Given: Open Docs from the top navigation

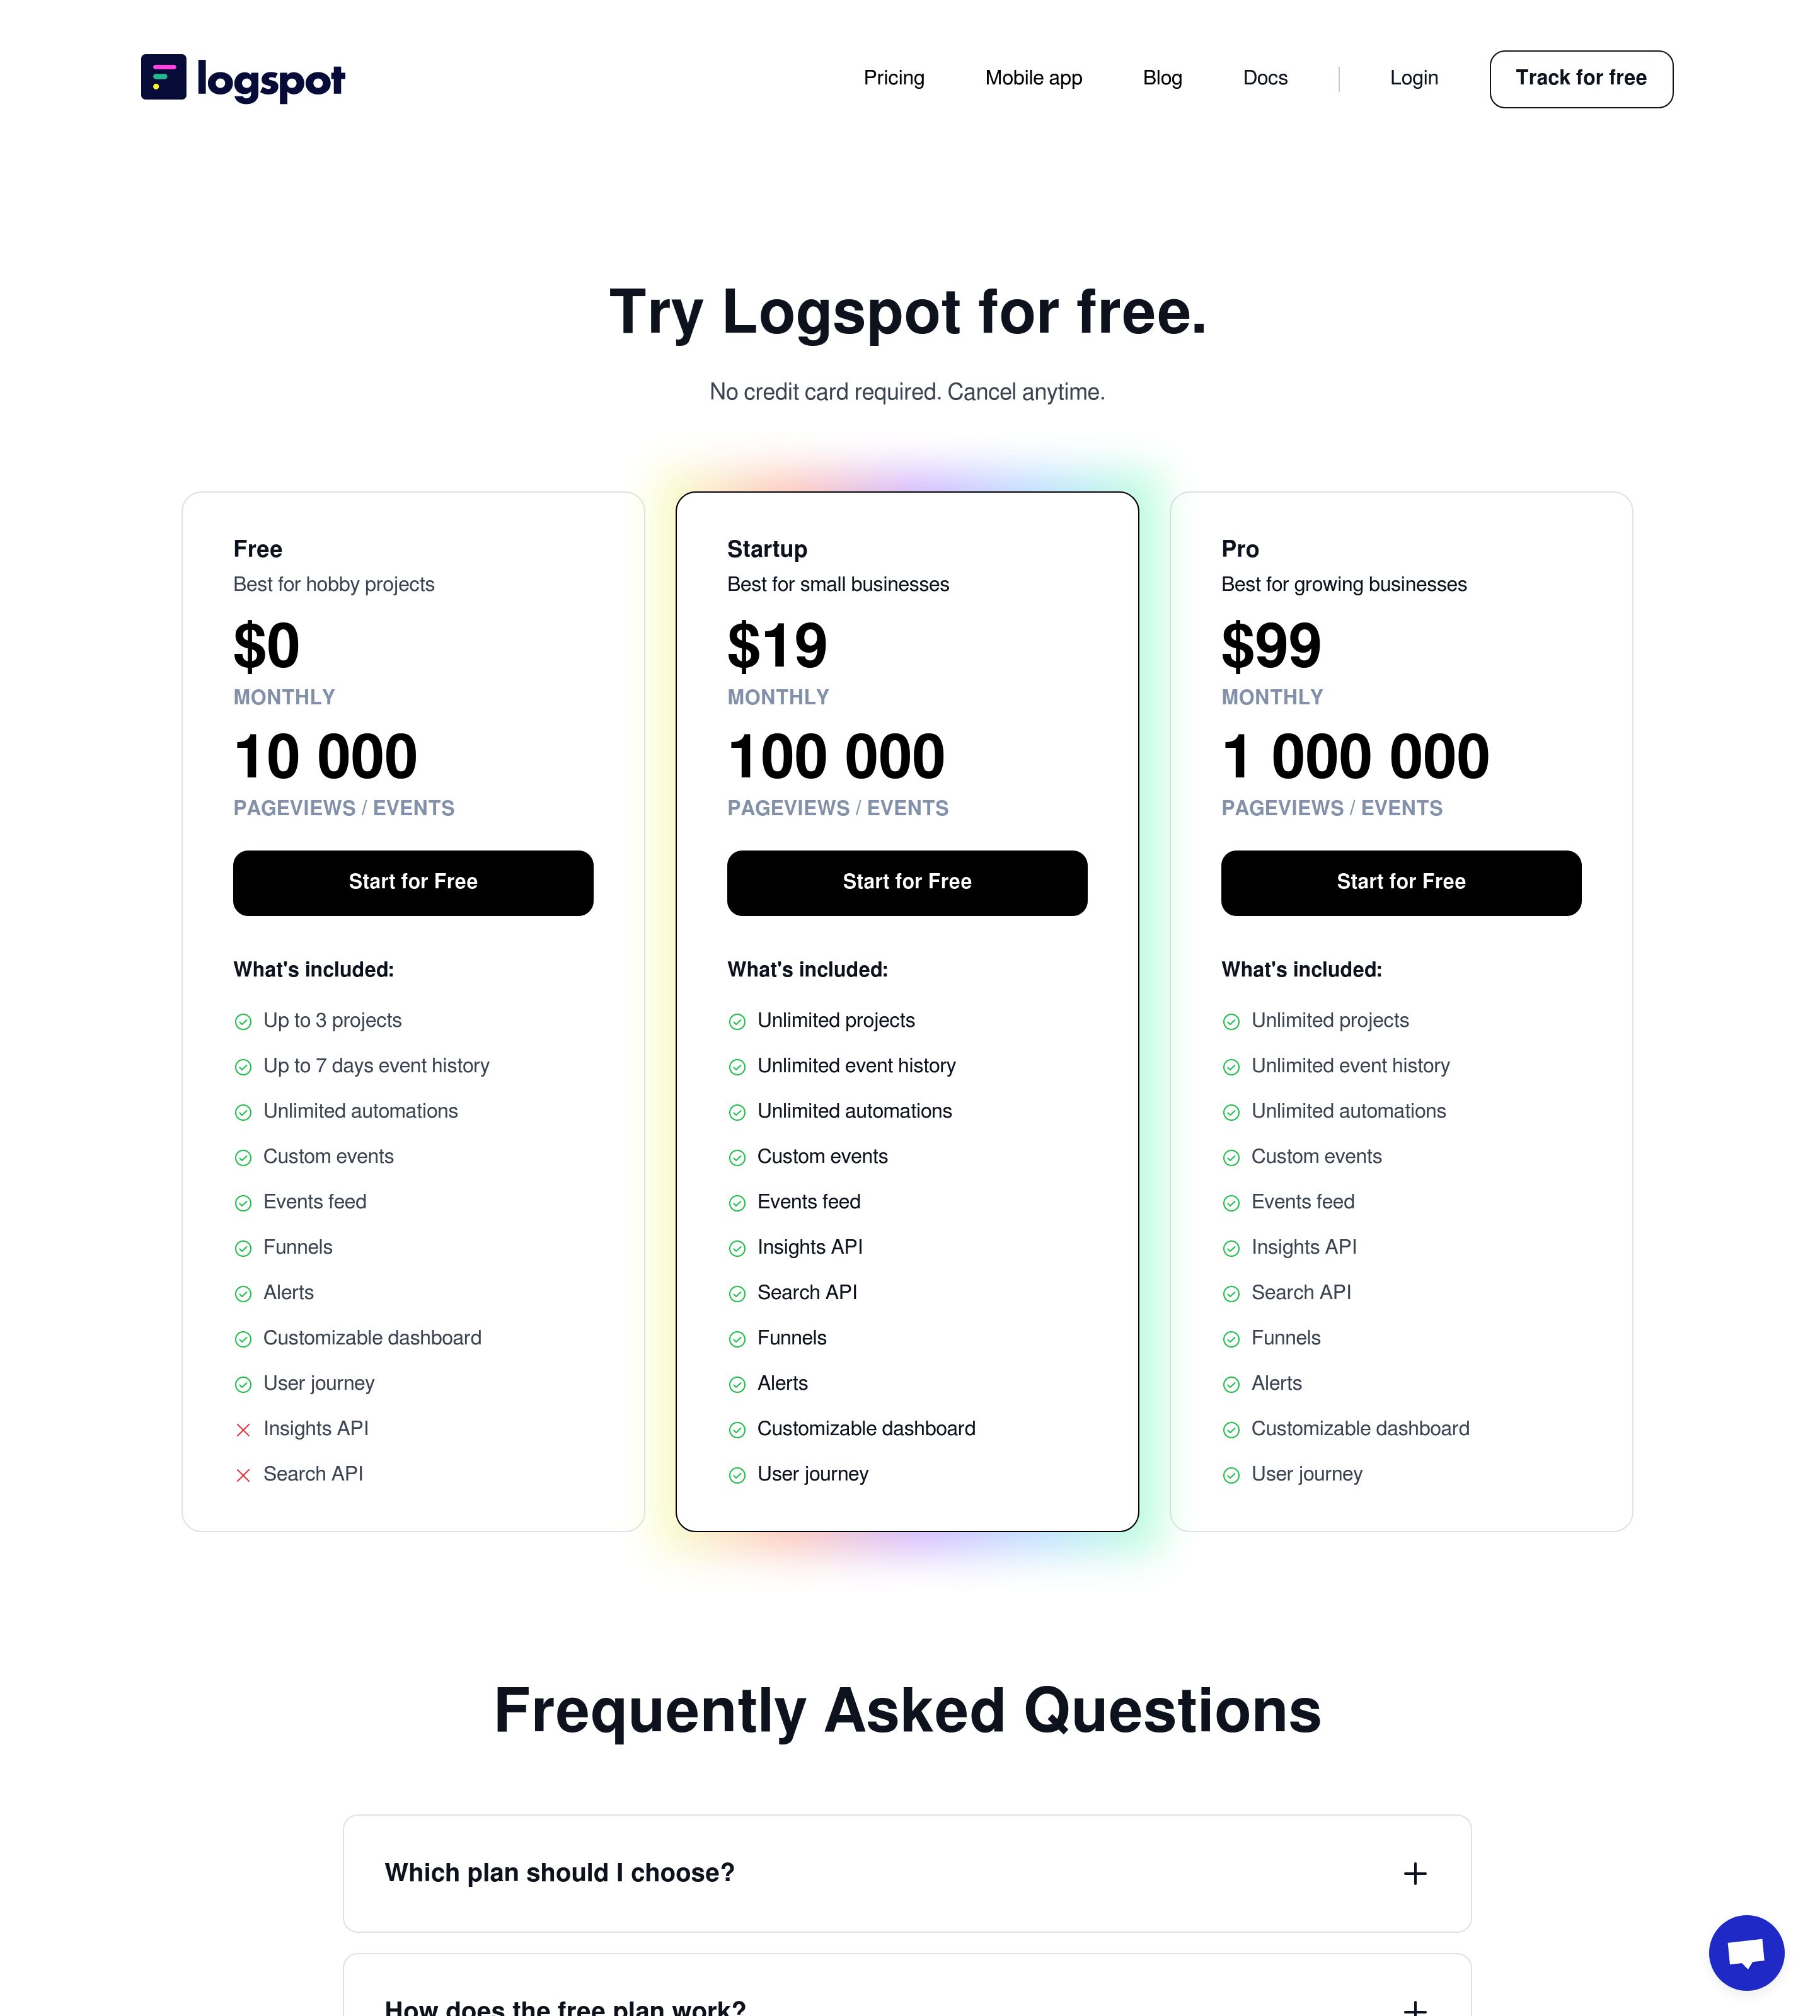Looking at the screenshot, I should pyautogui.click(x=1265, y=77).
